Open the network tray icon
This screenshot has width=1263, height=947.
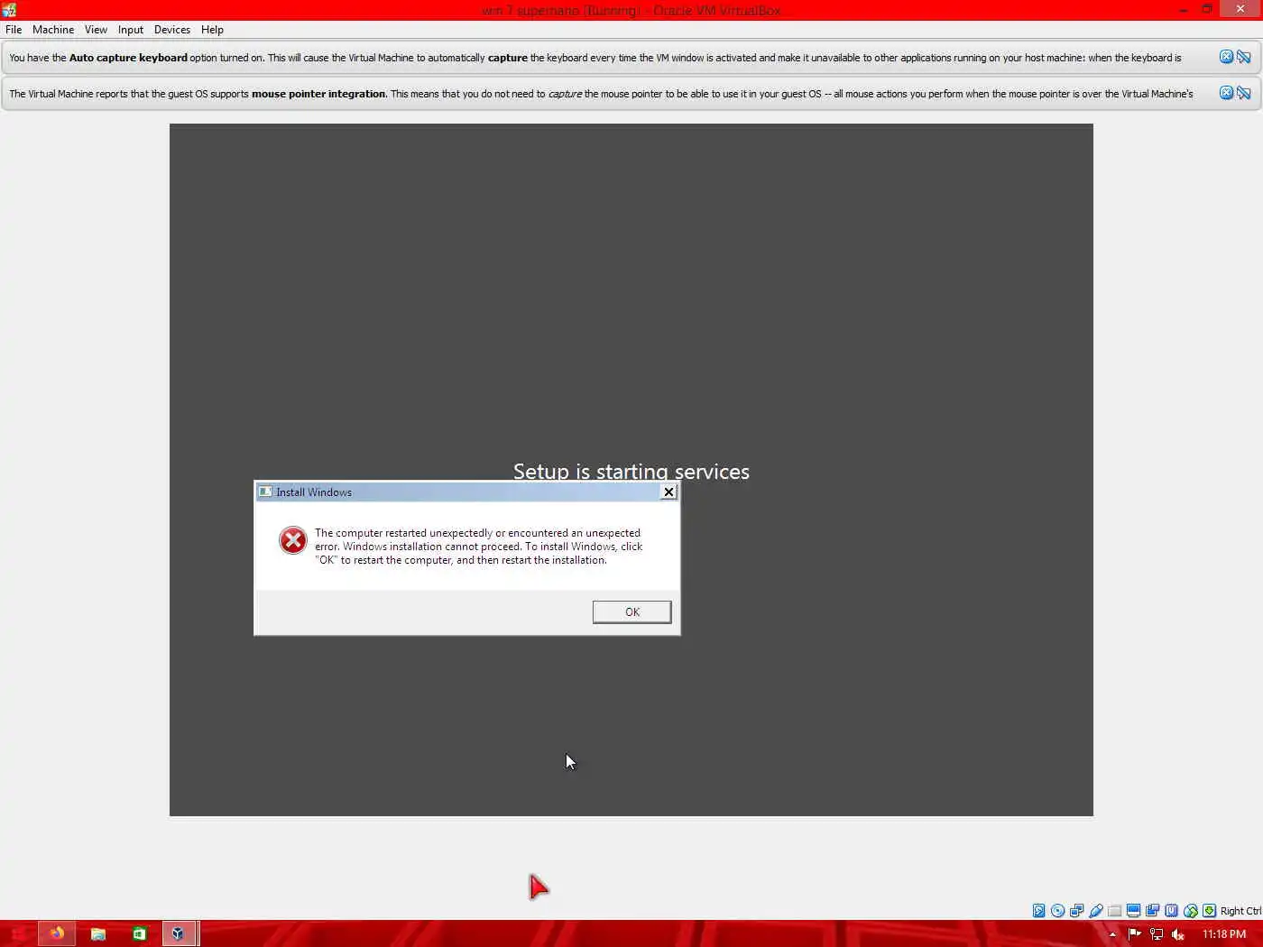1157,934
